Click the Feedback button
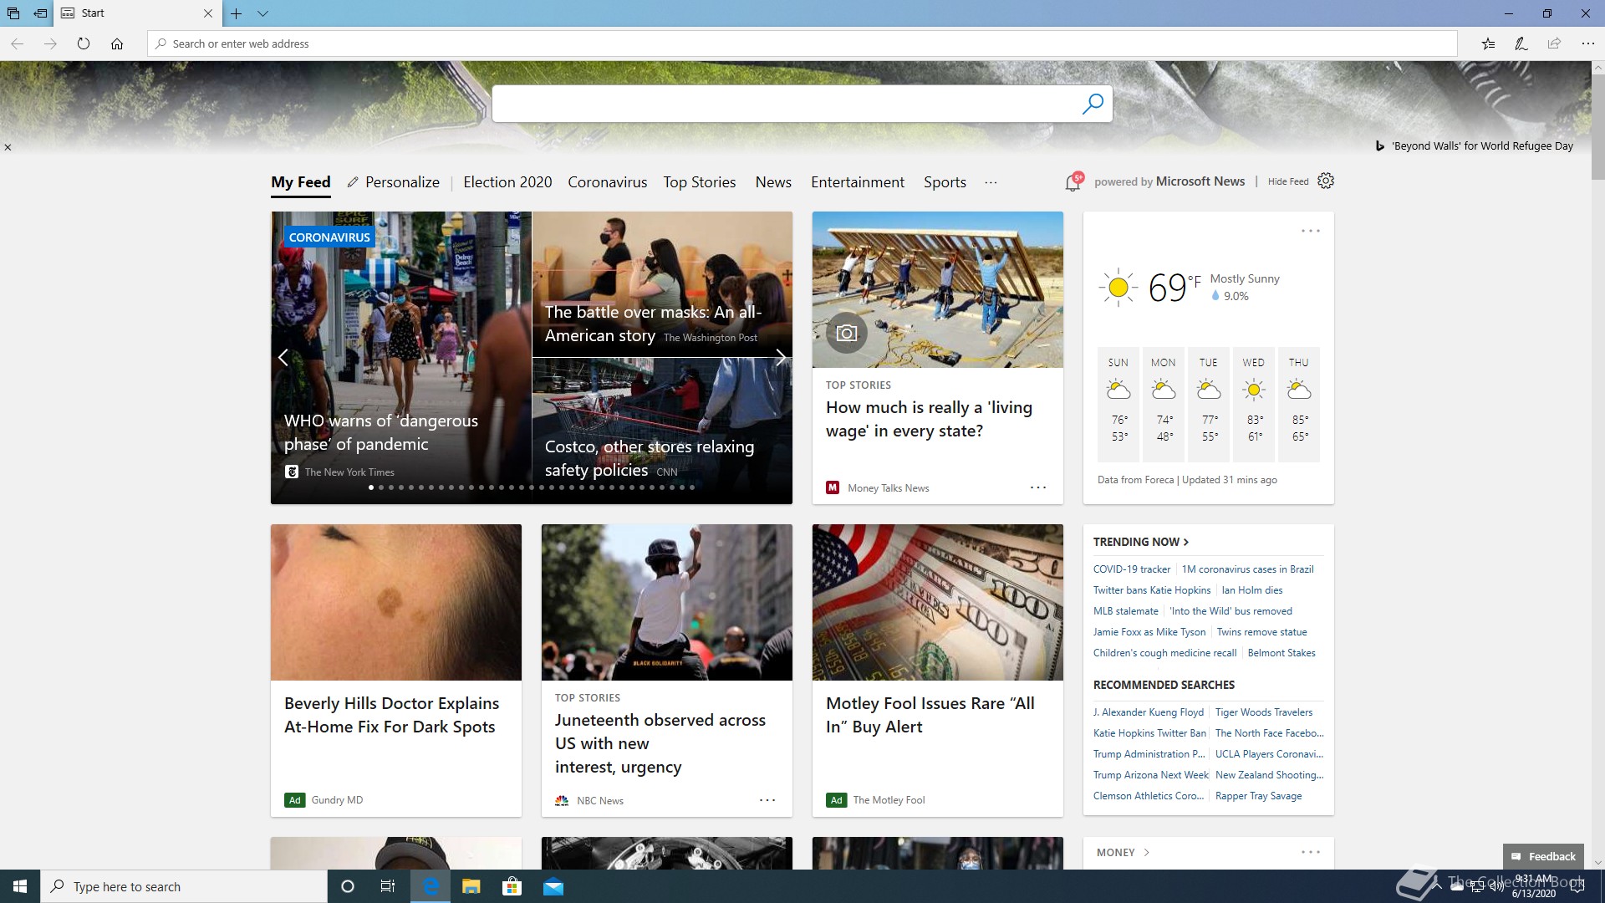 point(1543,856)
